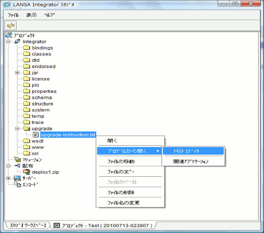Click the endorsed folder icon
Image resolution: width=264 pixels, height=233 pixels.
coord(26,66)
